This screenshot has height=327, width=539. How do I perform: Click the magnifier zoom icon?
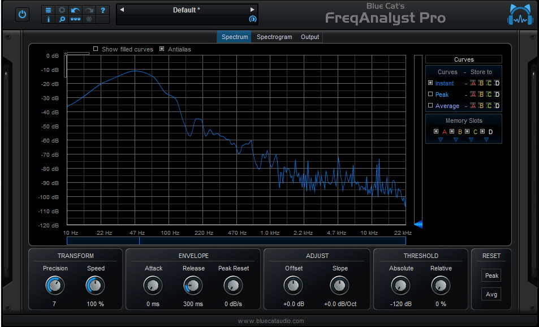62,19
